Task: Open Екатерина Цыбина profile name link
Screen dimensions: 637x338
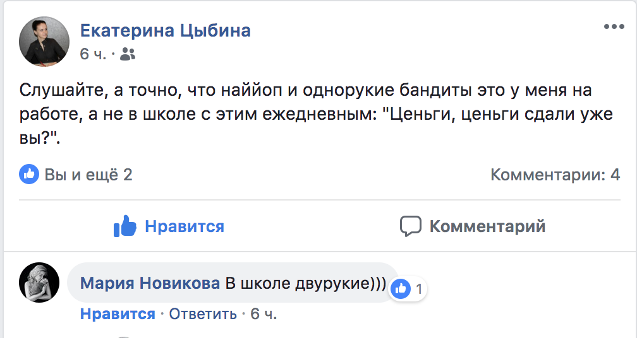Action: click(x=165, y=30)
